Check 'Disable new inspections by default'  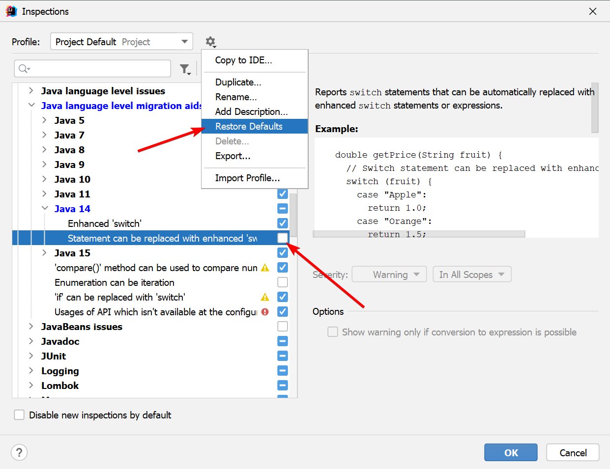pos(19,415)
